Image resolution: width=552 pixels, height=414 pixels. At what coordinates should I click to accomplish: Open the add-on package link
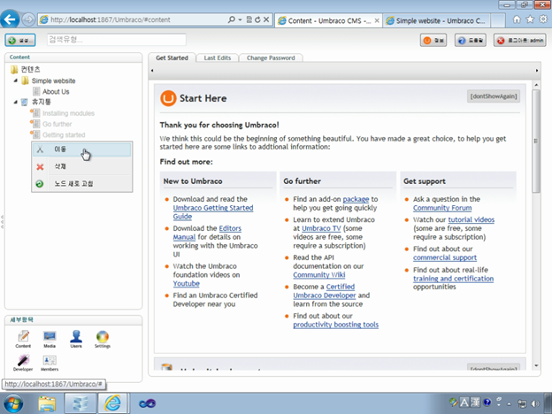[x=356, y=199]
